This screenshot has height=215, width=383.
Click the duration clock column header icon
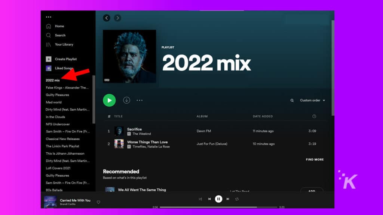(x=314, y=116)
